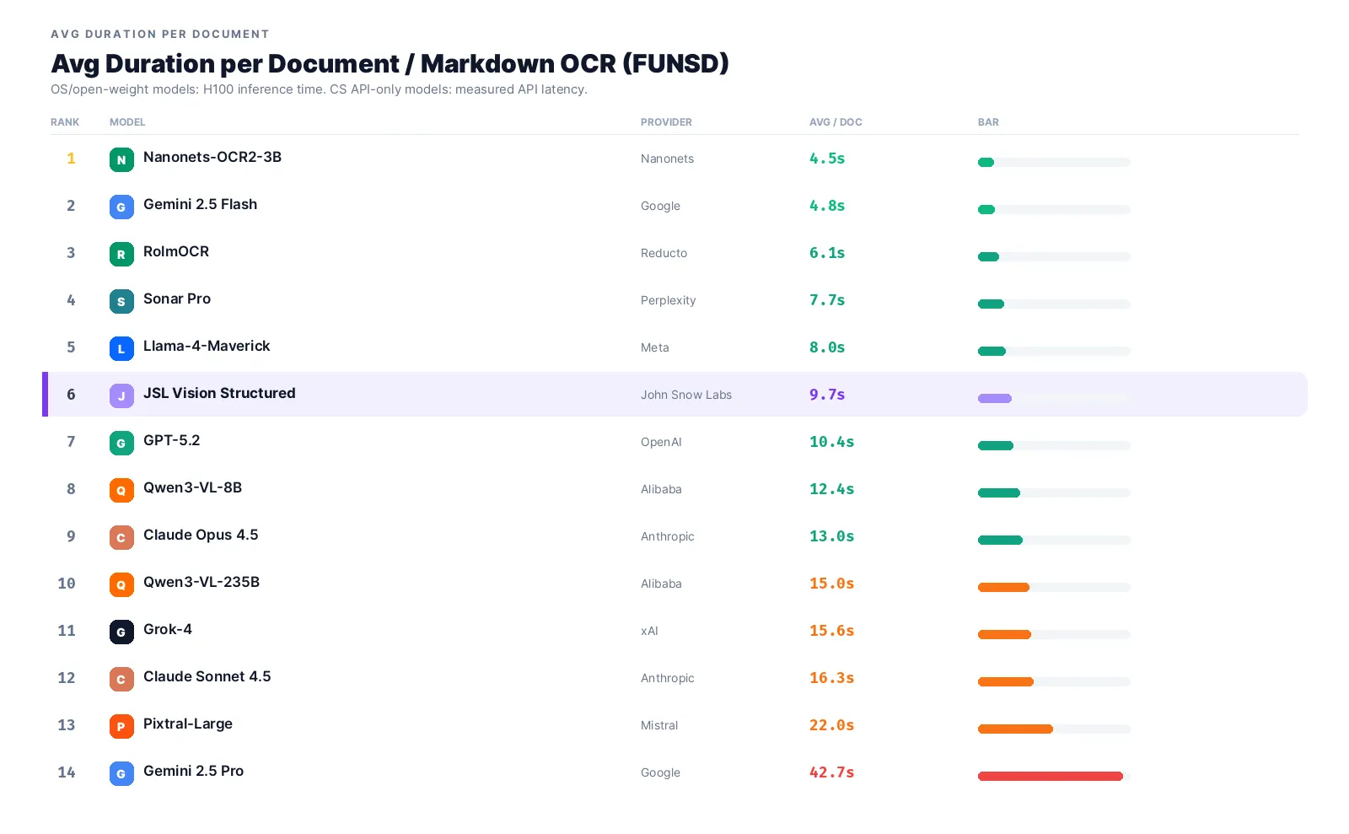Select the orange Q icon for Qwen3-VL-235B
Image resolution: width=1349 pixels, height=834 pixels.
121,584
